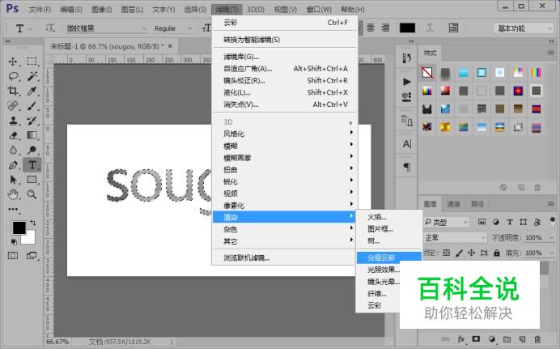Close the 未标题-1 document tab
The height and width of the screenshot is (349, 560).
171,46
